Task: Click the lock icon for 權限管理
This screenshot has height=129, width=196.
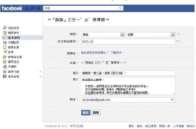Action: tap(5, 33)
